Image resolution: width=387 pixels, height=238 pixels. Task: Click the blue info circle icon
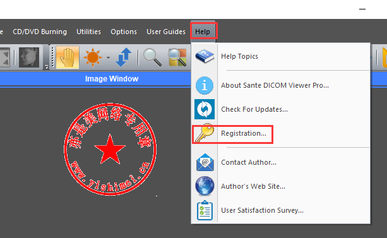coord(205,85)
